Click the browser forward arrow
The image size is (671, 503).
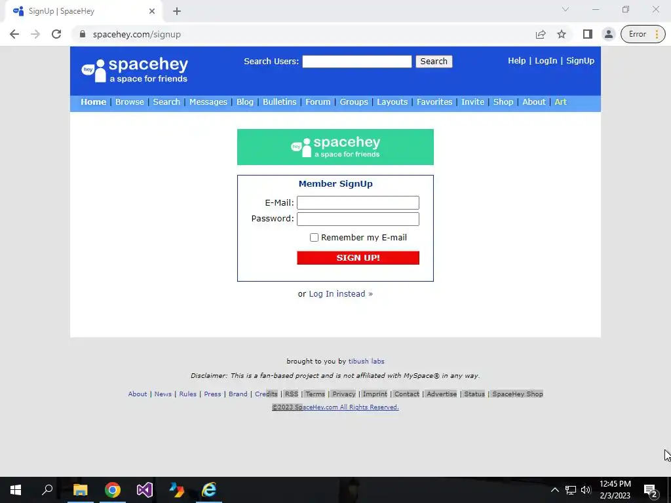35,34
